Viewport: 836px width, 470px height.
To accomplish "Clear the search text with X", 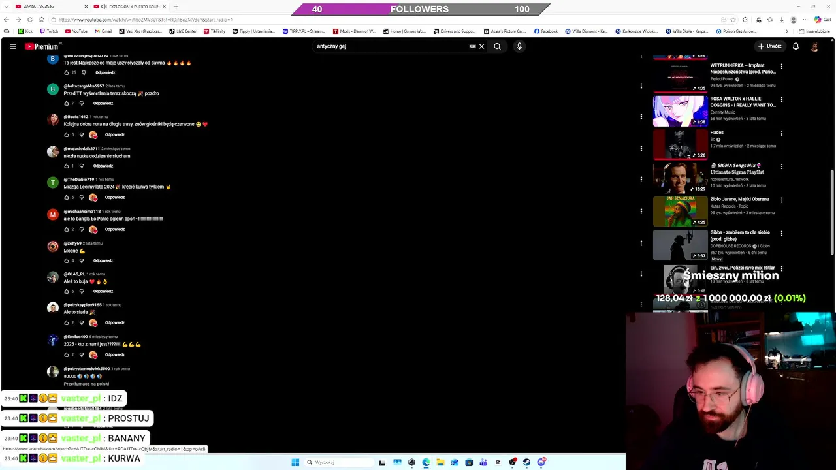I will (x=481, y=46).
